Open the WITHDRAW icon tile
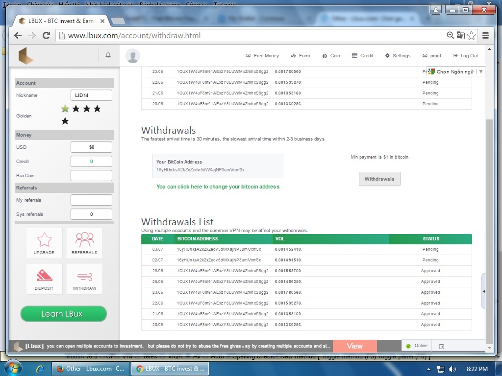502x376 pixels. pyautogui.click(x=84, y=279)
